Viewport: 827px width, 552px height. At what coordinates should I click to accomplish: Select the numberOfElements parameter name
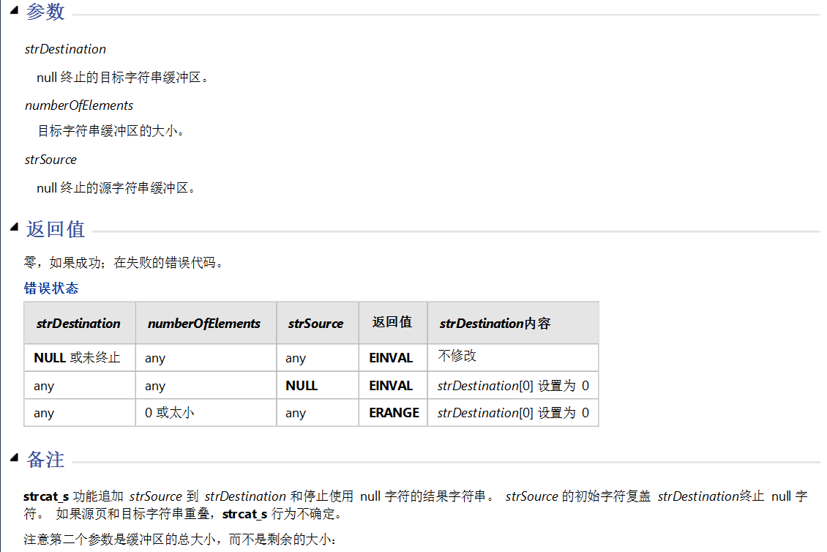pos(79,105)
